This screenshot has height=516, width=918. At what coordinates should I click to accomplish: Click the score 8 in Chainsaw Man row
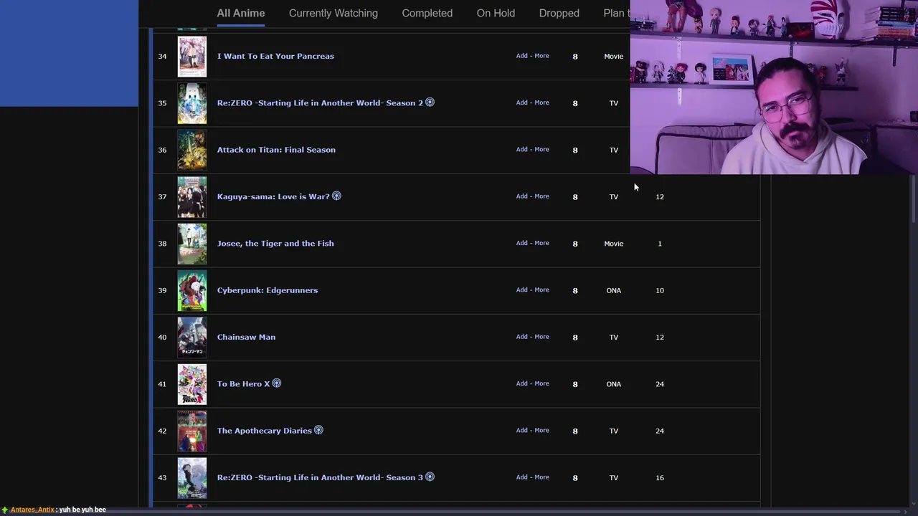(575, 337)
